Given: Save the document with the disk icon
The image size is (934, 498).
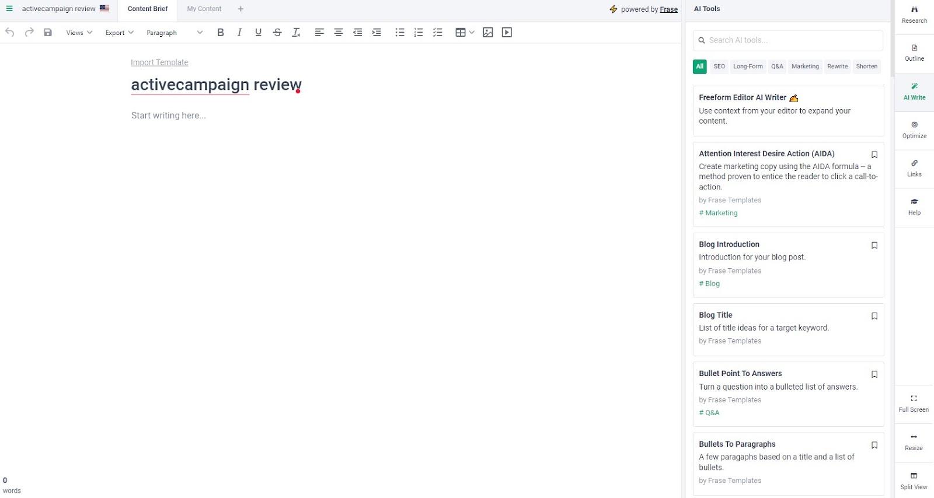Looking at the screenshot, I should (x=48, y=33).
